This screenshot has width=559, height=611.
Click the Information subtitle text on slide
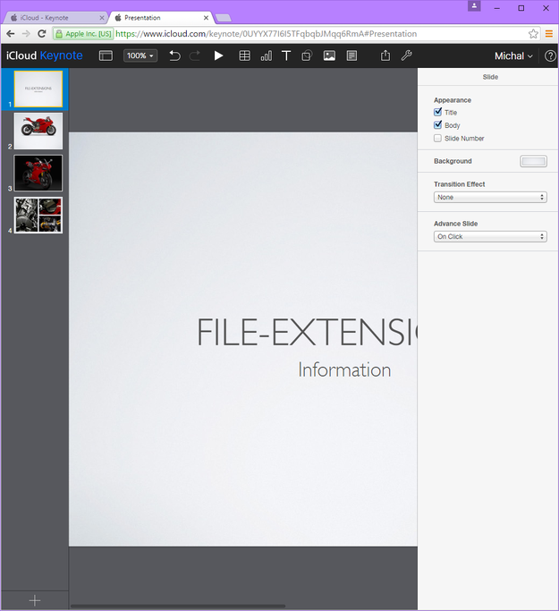pos(344,369)
